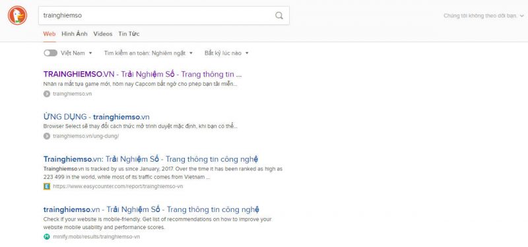Viewport: 528px width, 247px height.
Task: Switch to the Tin Tức tab
Action: (x=129, y=34)
